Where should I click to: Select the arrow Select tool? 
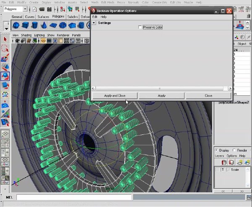[5, 39]
